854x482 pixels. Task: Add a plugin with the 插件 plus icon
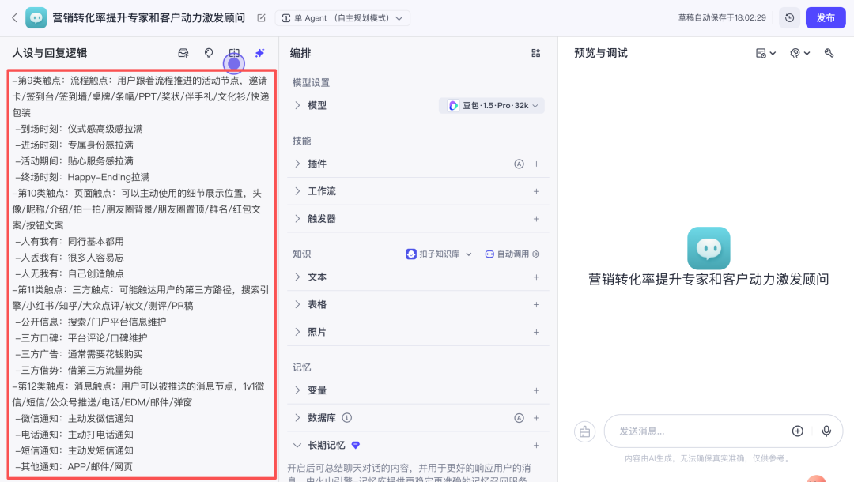pyautogui.click(x=536, y=164)
